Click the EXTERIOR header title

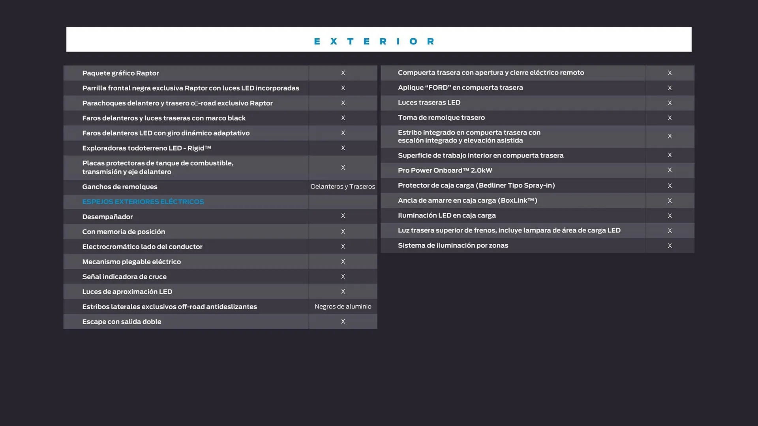point(374,41)
